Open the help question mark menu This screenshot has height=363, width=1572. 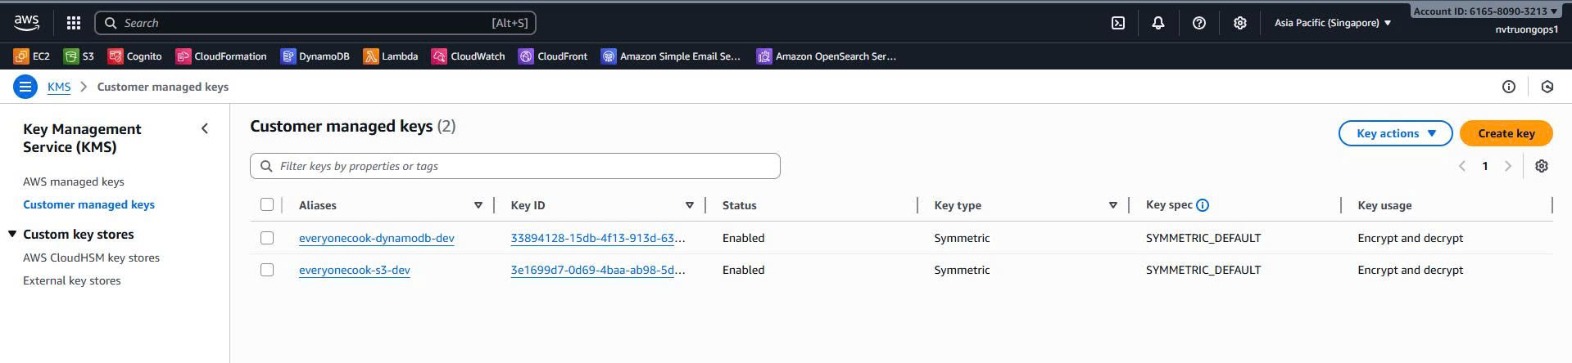(x=1199, y=23)
